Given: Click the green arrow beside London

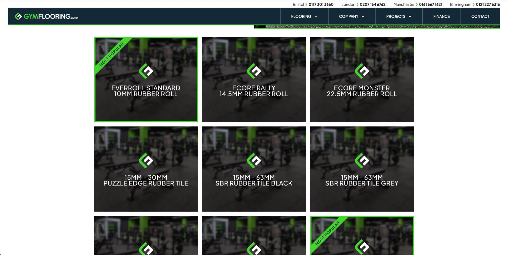Looking at the screenshot, I should coord(358,5).
